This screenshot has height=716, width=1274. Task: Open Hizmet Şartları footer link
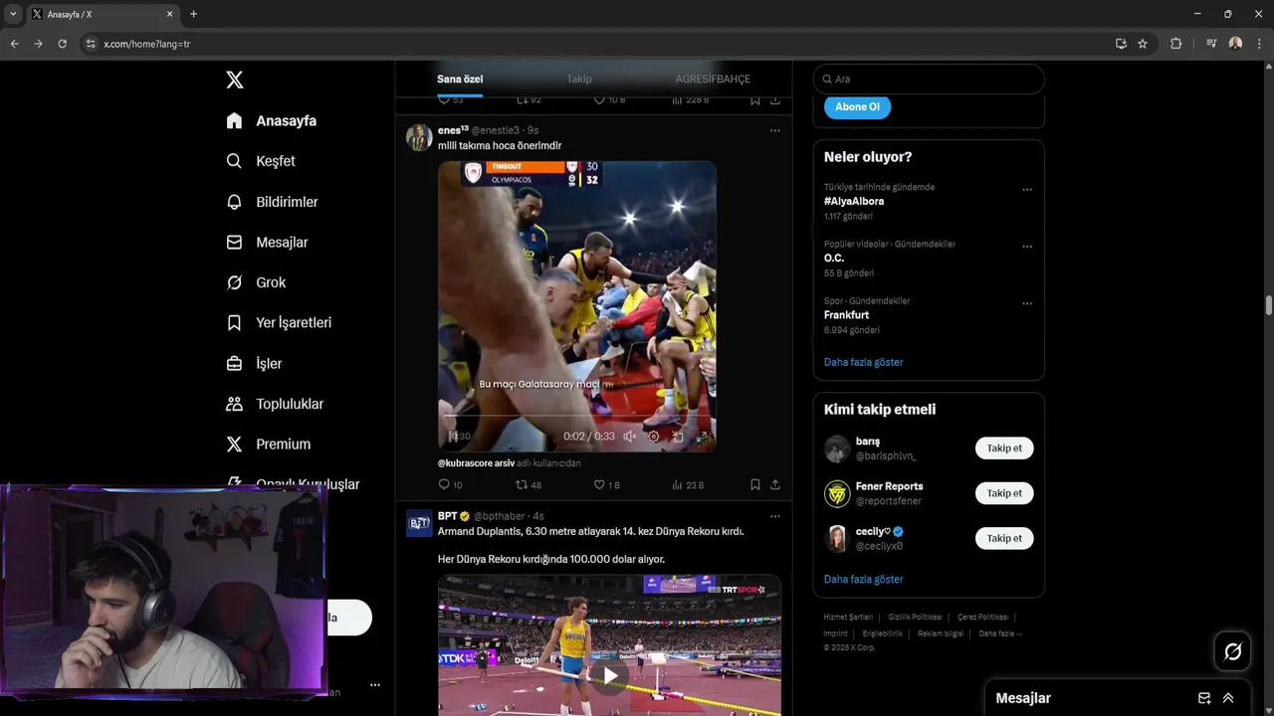(848, 617)
